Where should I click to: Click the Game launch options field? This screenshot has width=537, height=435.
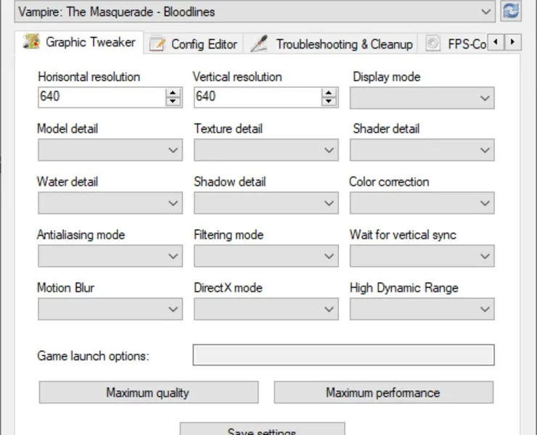click(x=343, y=355)
